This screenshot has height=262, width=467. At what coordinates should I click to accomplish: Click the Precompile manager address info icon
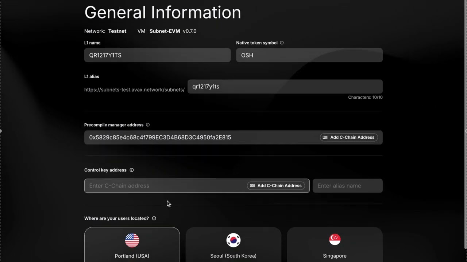148,125
